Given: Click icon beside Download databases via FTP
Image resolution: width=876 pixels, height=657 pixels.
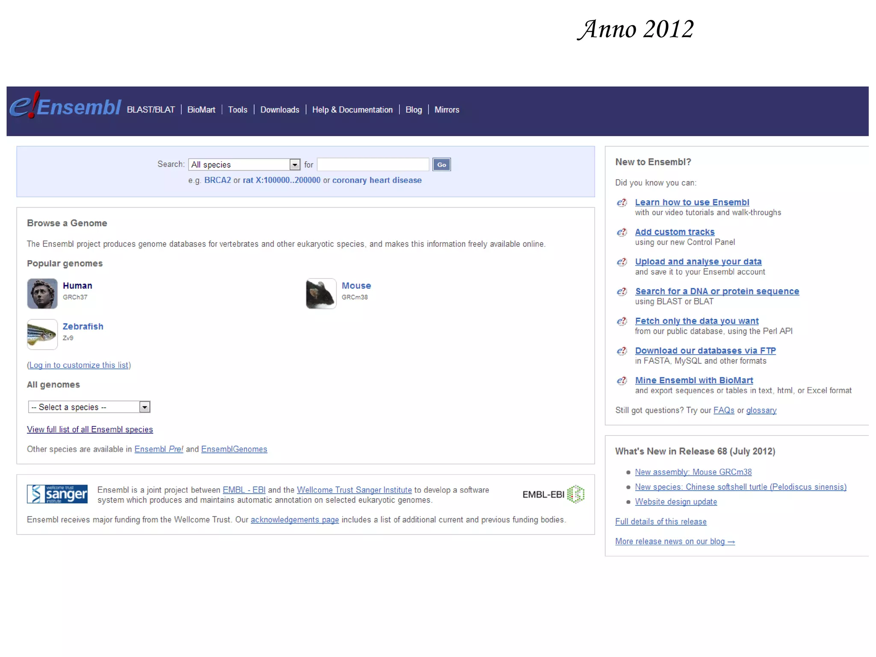Looking at the screenshot, I should click(x=621, y=351).
